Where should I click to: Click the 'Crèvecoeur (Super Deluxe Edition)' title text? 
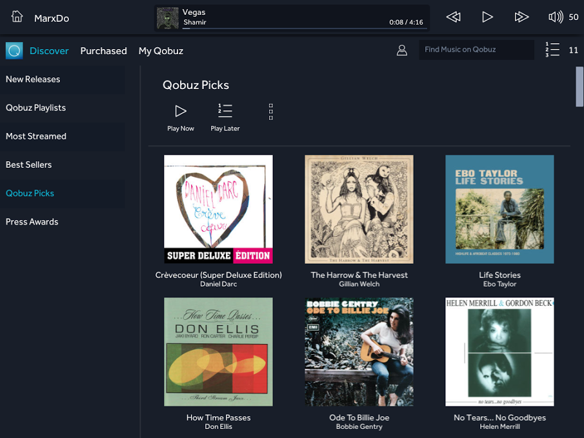pyautogui.click(x=218, y=275)
